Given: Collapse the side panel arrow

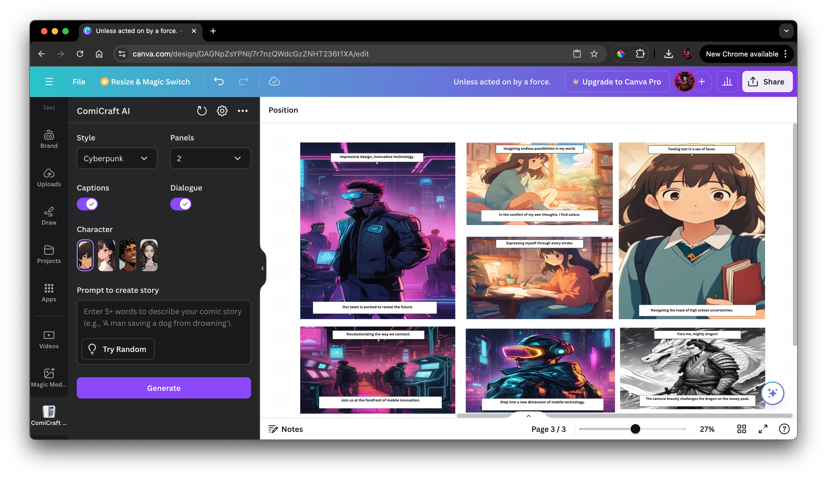Looking at the screenshot, I should [262, 268].
